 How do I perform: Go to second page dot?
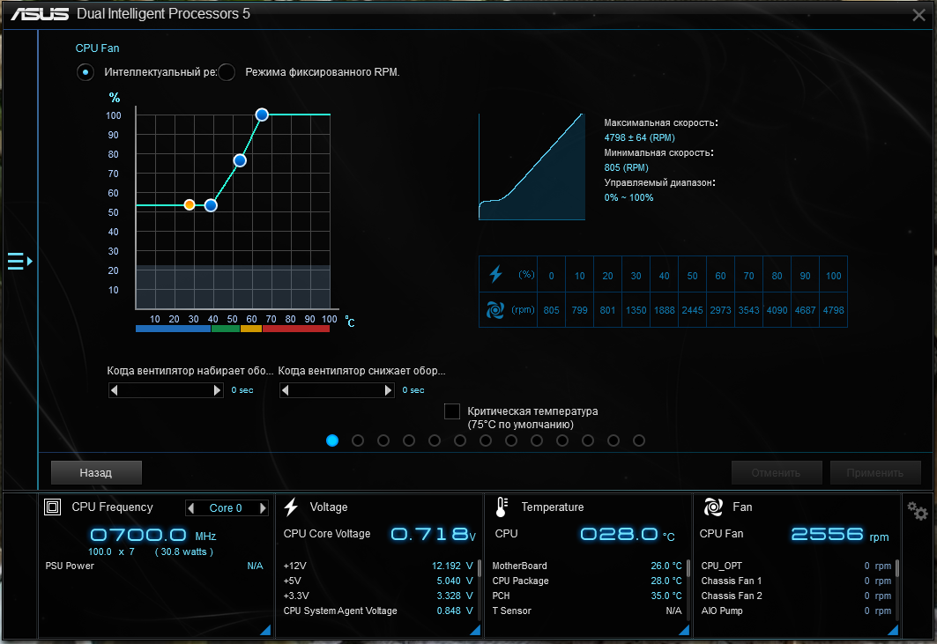coord(358,440)
